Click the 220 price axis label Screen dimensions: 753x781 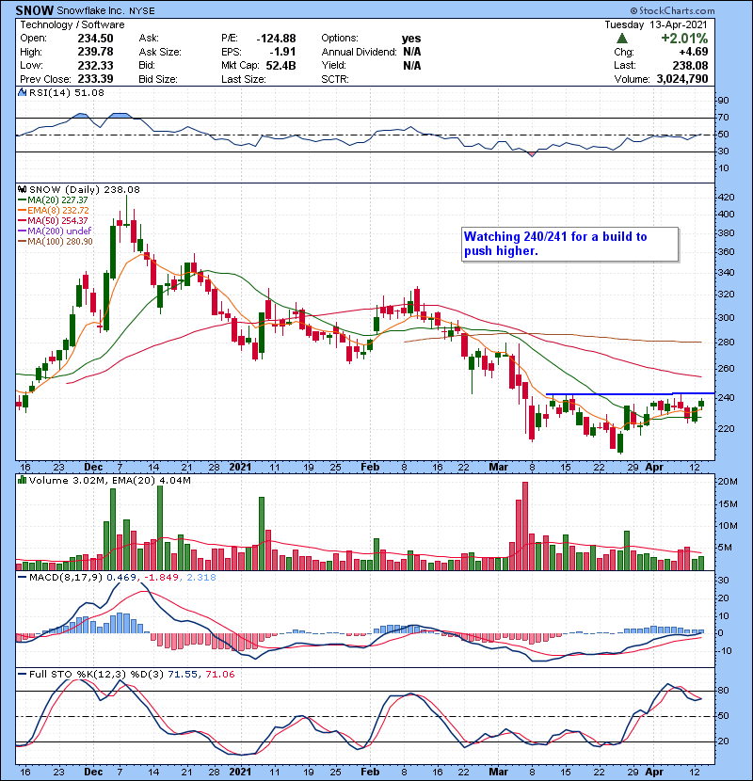[725, 429]
